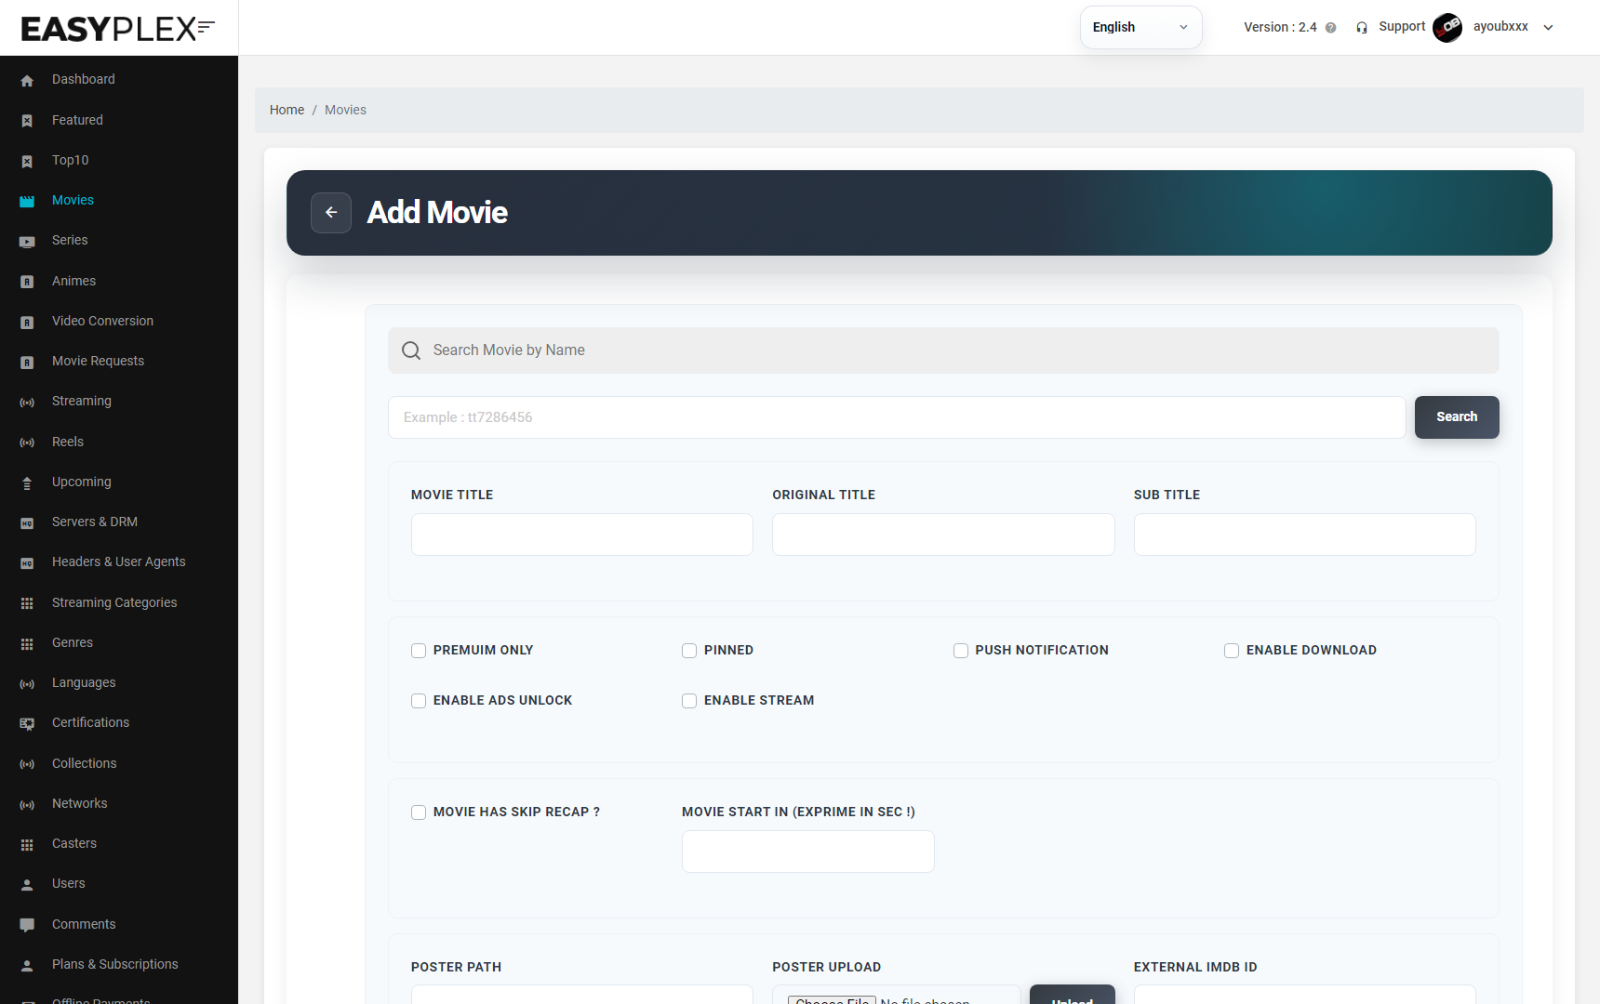This screenshot has width=1600, height=1004.
Task: Click the Home breadcrumb link
Action: point(287,110)
